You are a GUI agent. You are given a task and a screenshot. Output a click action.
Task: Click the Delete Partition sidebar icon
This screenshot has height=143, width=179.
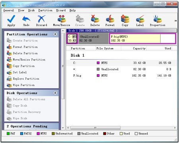tap(9, 53)
